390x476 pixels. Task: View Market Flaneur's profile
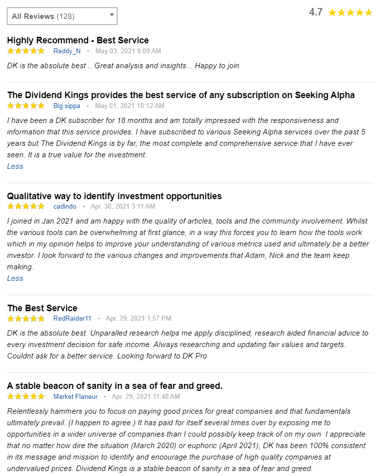point(76,396)
